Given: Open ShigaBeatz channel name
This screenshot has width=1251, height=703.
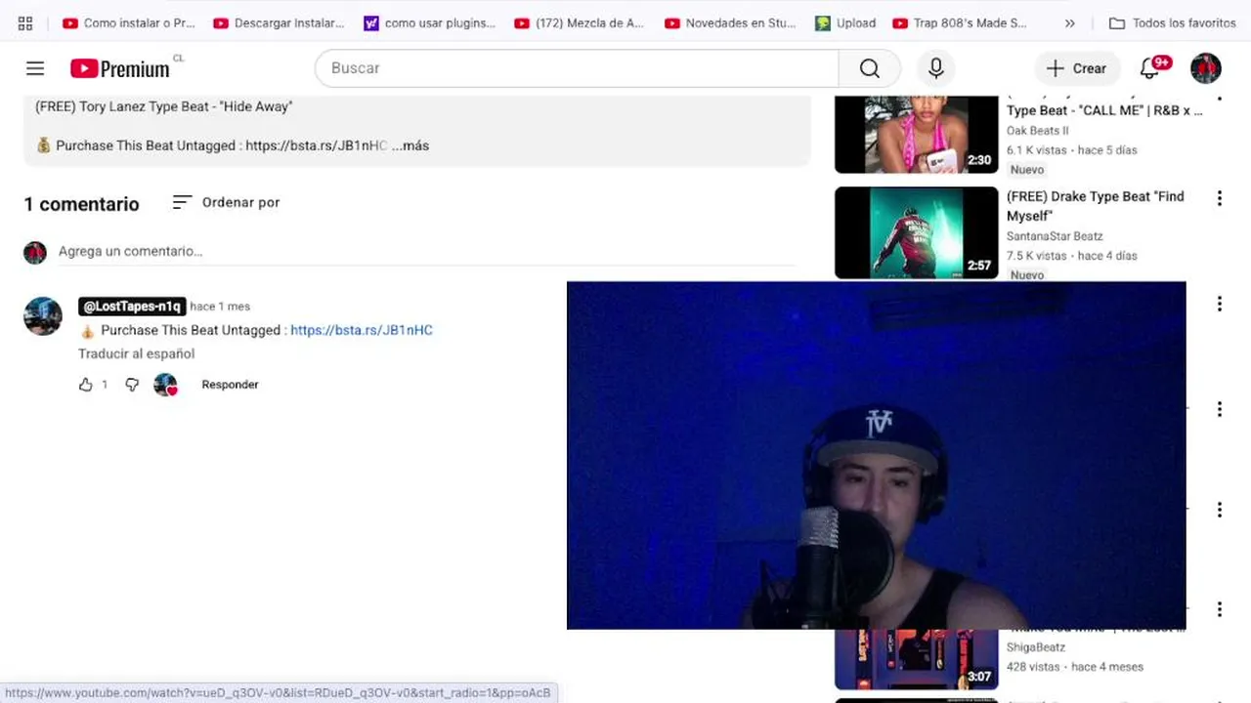Looking at the screenshot, I should click(x=1036, y=647).
